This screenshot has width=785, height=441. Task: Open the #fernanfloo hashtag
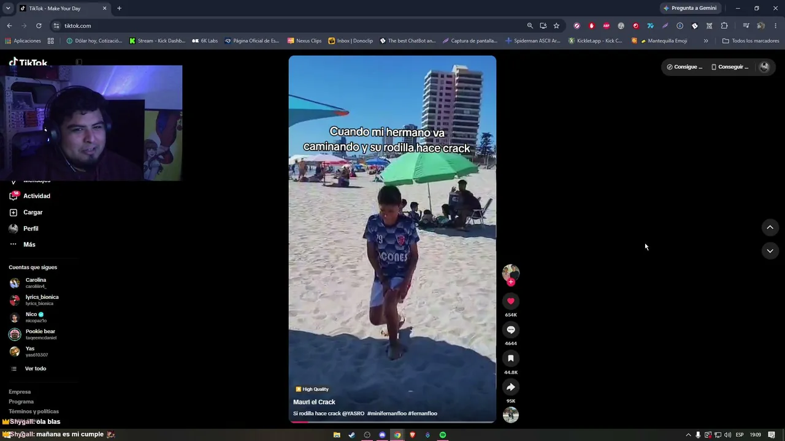[423, 413]
